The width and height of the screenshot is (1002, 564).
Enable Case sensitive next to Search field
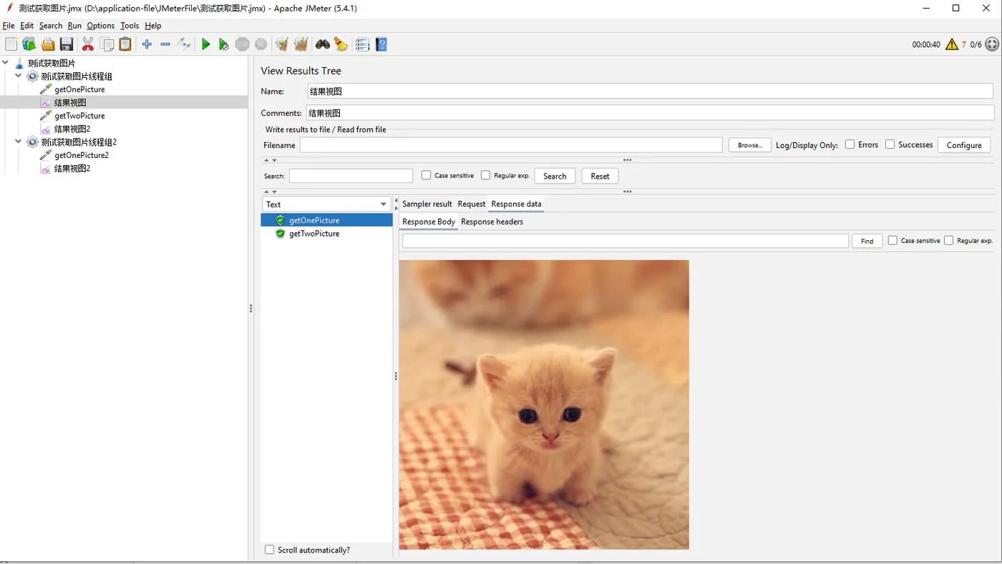(426, 175)
